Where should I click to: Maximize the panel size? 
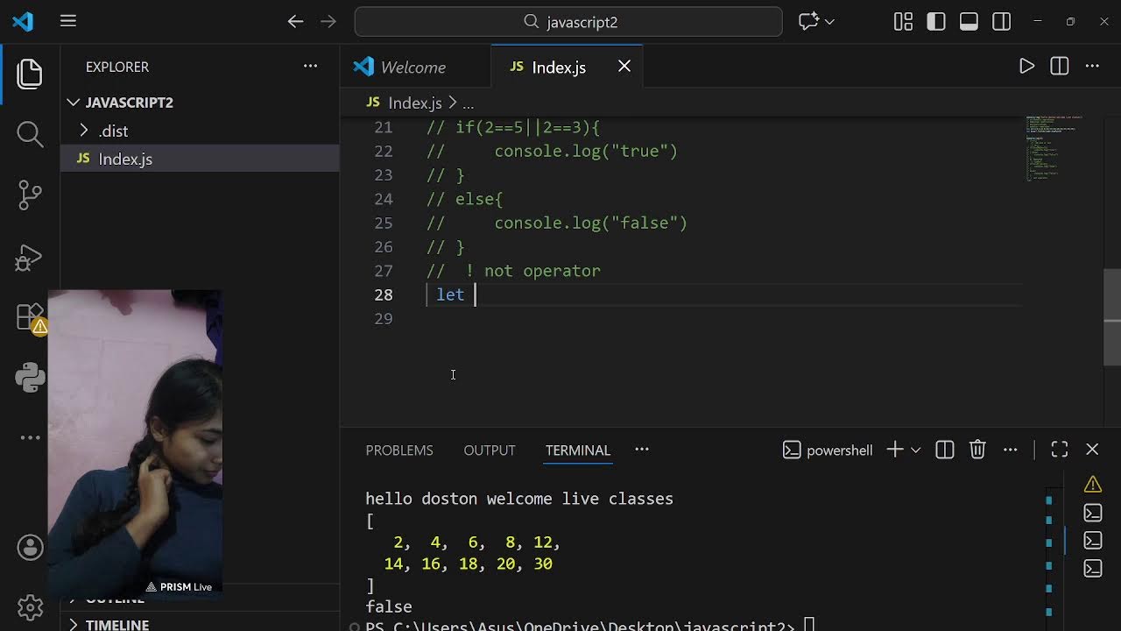(1060, 450)
